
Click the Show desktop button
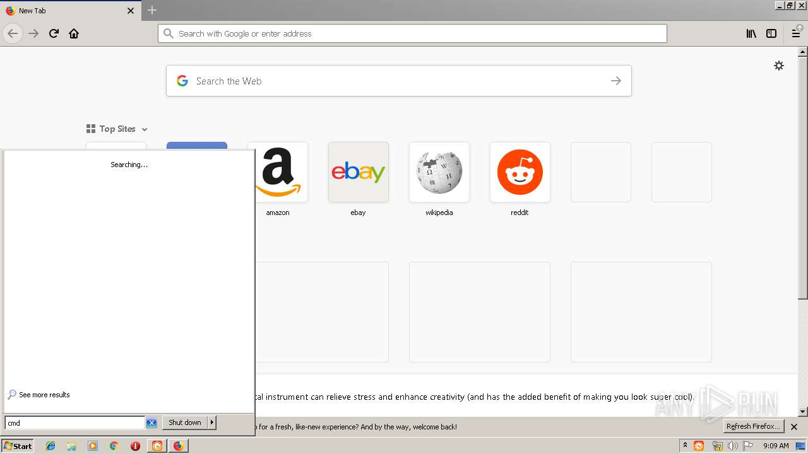[x=800, y=446]
